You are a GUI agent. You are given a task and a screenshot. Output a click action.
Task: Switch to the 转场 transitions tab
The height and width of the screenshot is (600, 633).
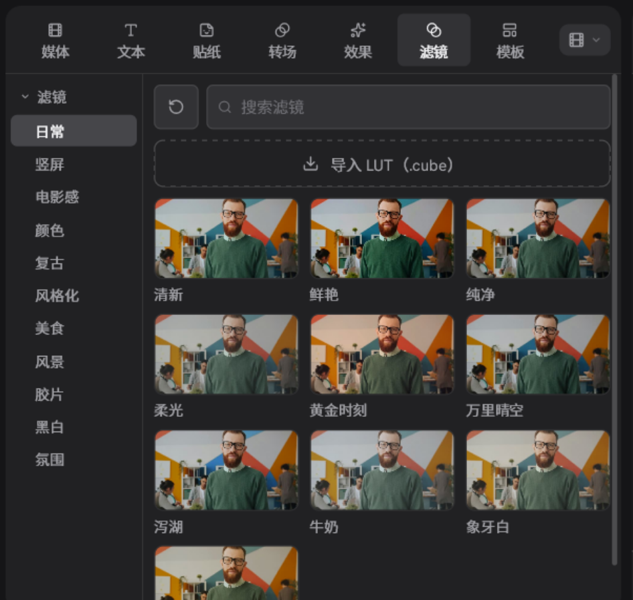coord(282,40)
